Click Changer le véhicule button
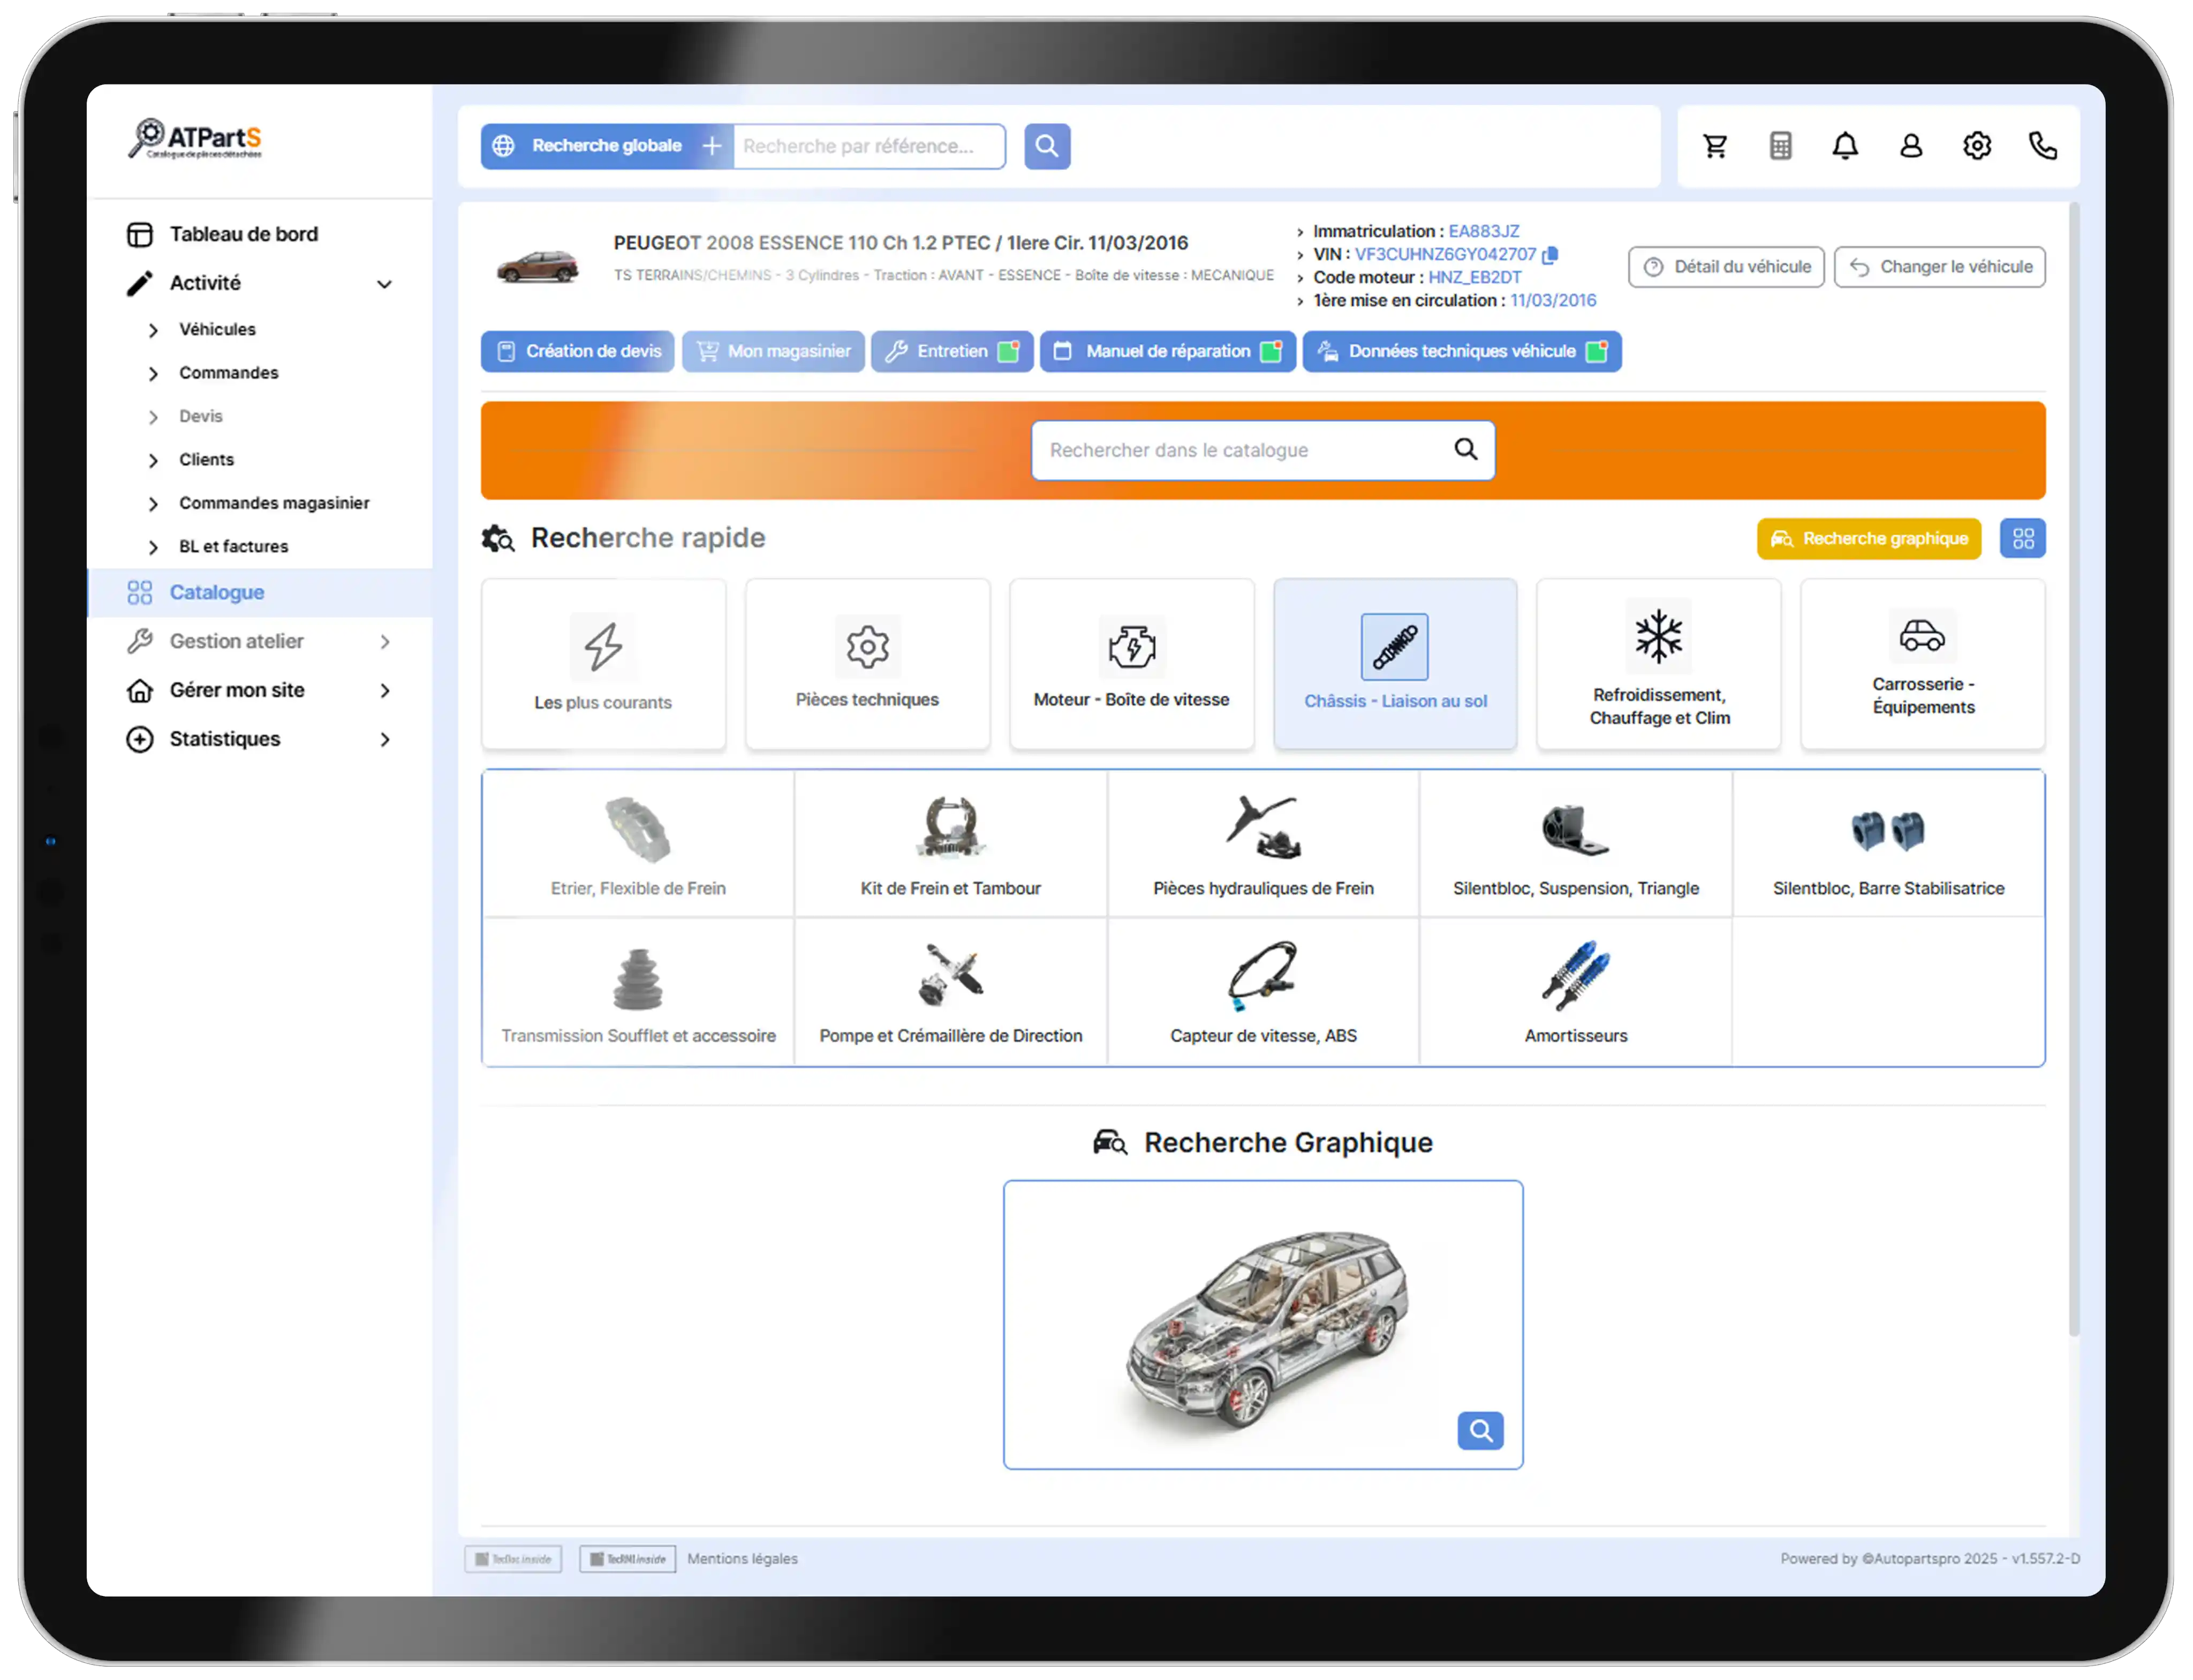 click(x=1939, y=267)
